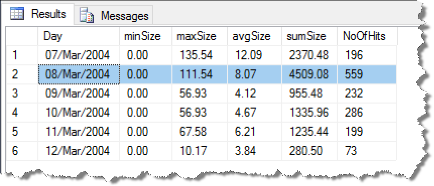The height and width of the screenshot is (186, 434).
Task: Select row header number 5
Action: (22, 131)
